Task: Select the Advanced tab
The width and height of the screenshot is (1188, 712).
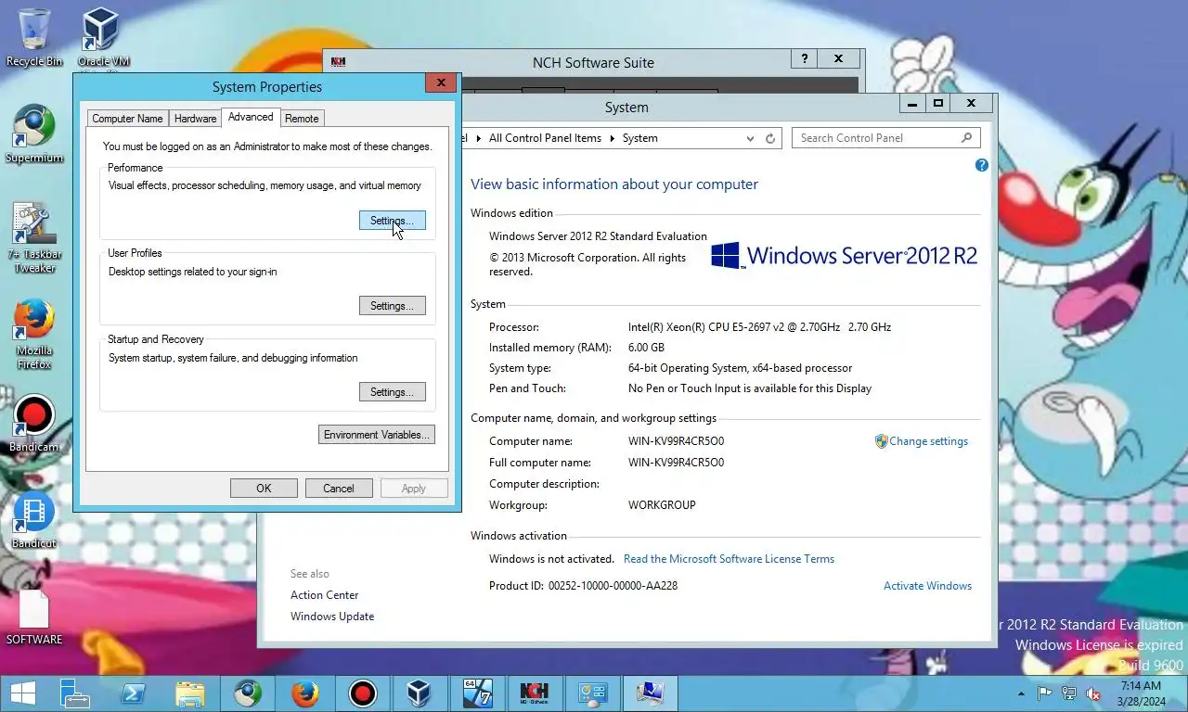Action: click(x=251, y=117)
